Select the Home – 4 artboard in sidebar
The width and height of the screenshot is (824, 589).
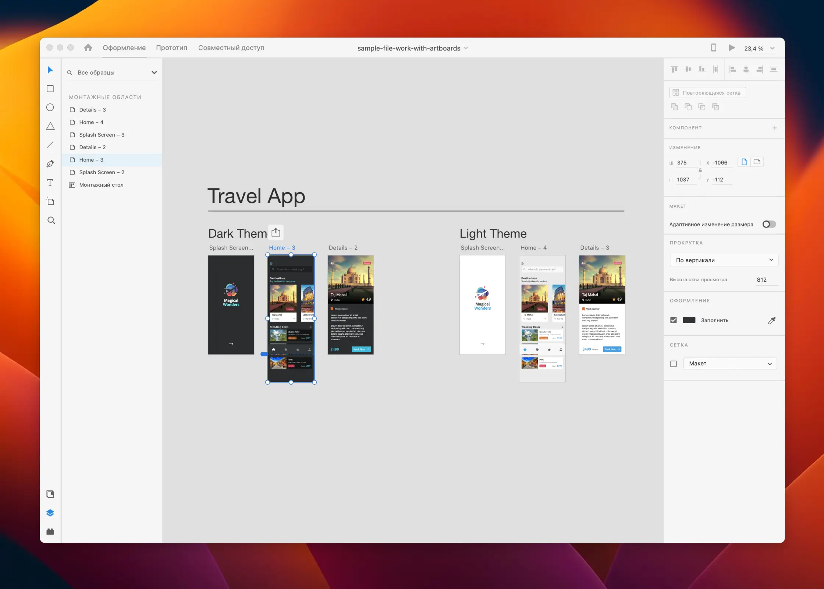92,122
